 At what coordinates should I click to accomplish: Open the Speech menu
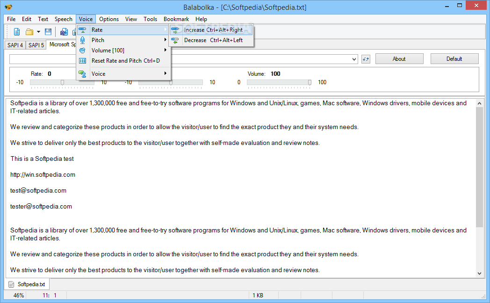click(x=64, y=19)
